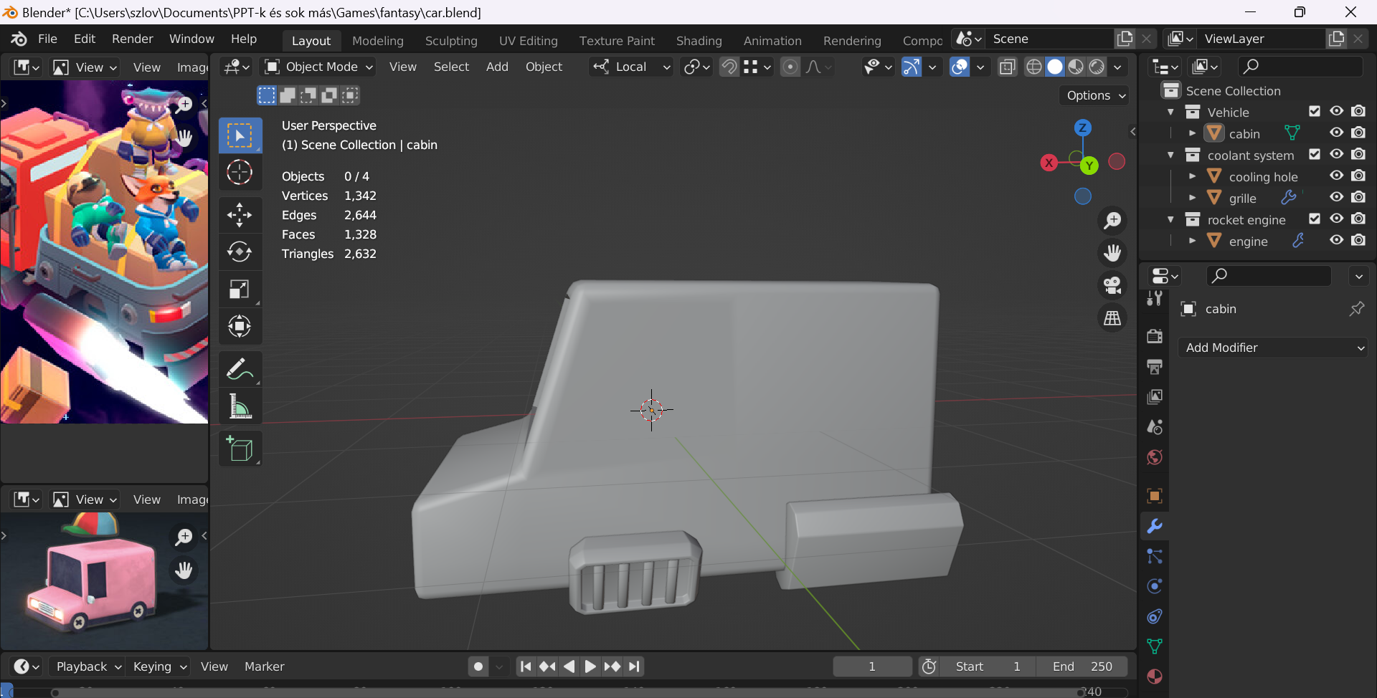Viewport: 1377px width, 698px height.
Task: Open the Playback dropdown
Action: tap(89, 666)
